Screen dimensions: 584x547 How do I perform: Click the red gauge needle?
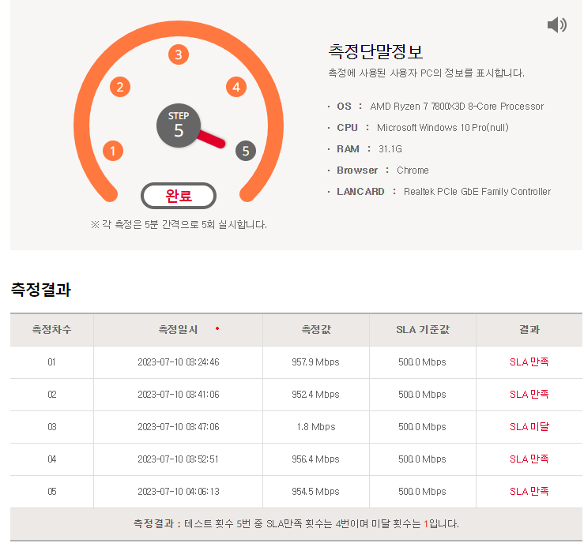[211, 139]
